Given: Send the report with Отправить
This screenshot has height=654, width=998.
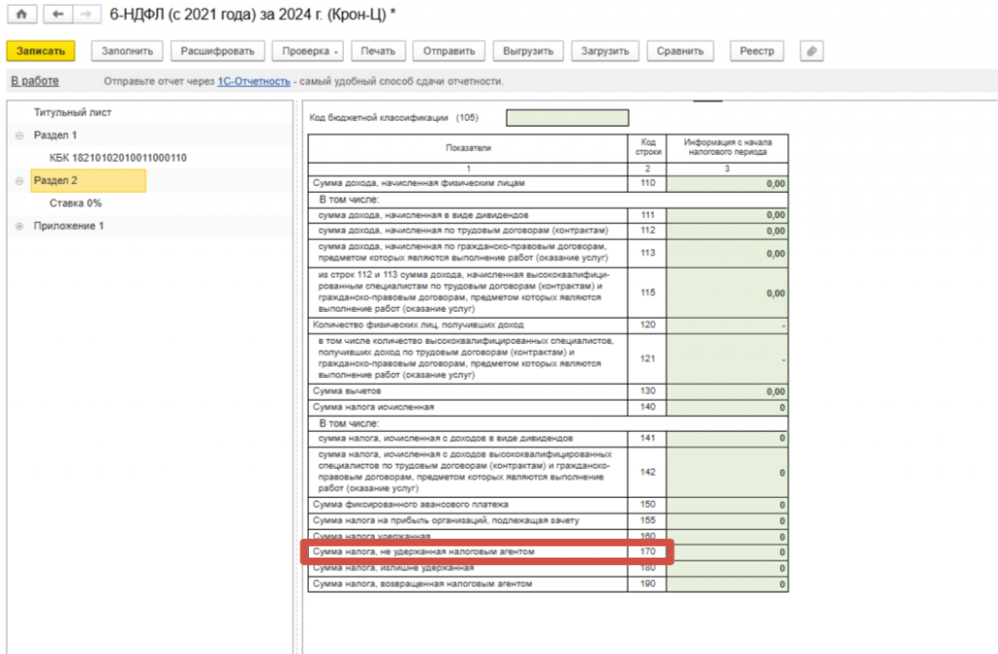Looking at the screenshot, I should (x=448, y=51).
